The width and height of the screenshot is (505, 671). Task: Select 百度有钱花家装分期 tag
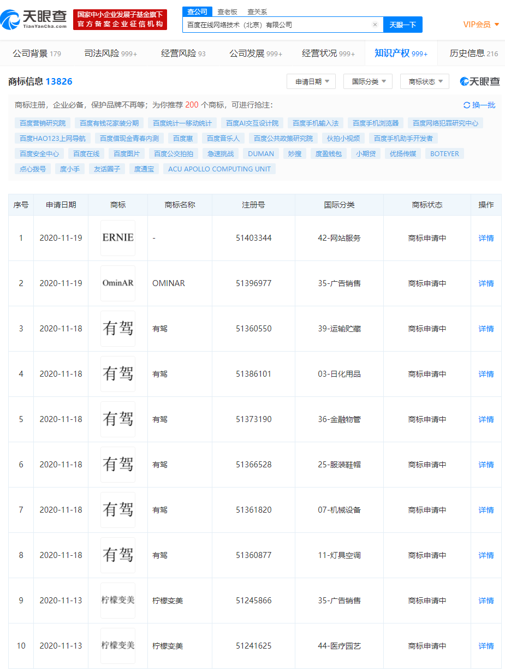pyautogui.click(x=109, y=123)
